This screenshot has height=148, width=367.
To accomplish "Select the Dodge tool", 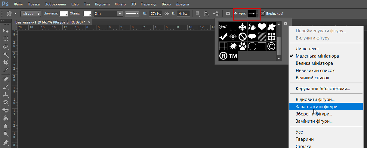I will (x=5, y=134).
